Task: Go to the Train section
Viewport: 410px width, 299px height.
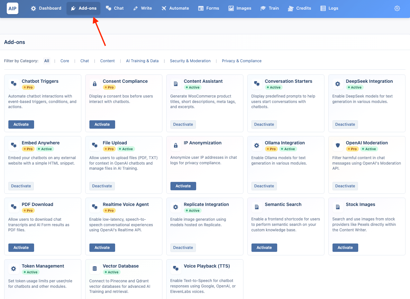Action: click(x=270, y=8)
